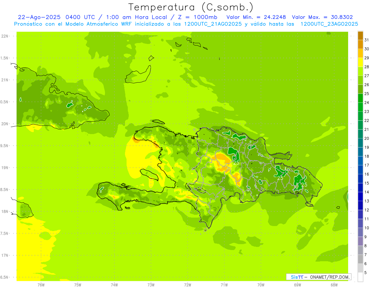Click the 22N latitude axis label

coord(5,36)
